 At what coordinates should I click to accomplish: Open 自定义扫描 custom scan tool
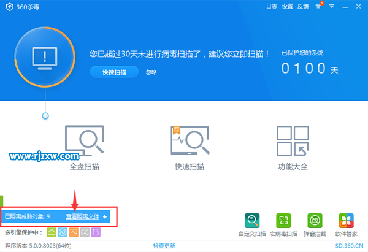252,225
